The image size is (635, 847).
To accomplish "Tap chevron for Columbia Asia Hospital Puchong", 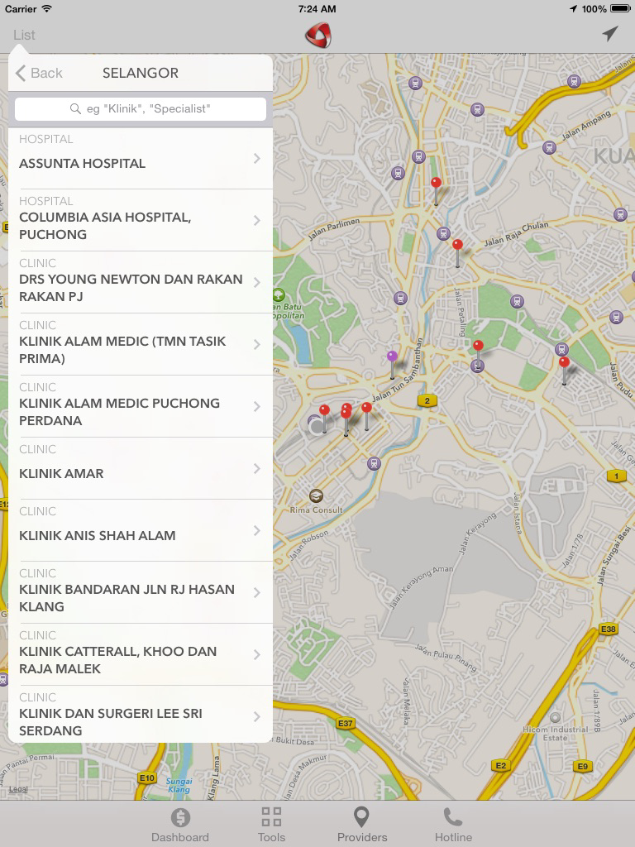I will pyautogui.click(x=257, y=220).
